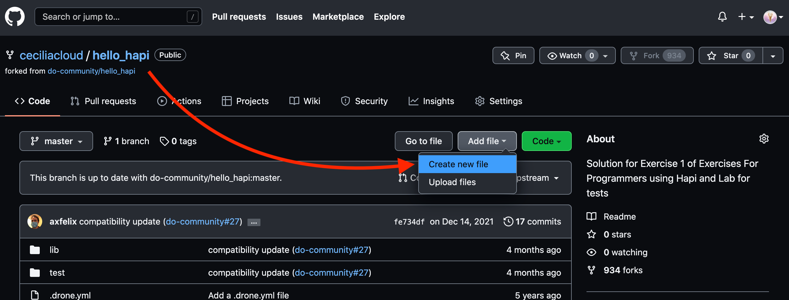Image resolution: width=789 pixels, height=300 pixels.
Task: Toggle the Add file dropdown
Action: [487, 141]
